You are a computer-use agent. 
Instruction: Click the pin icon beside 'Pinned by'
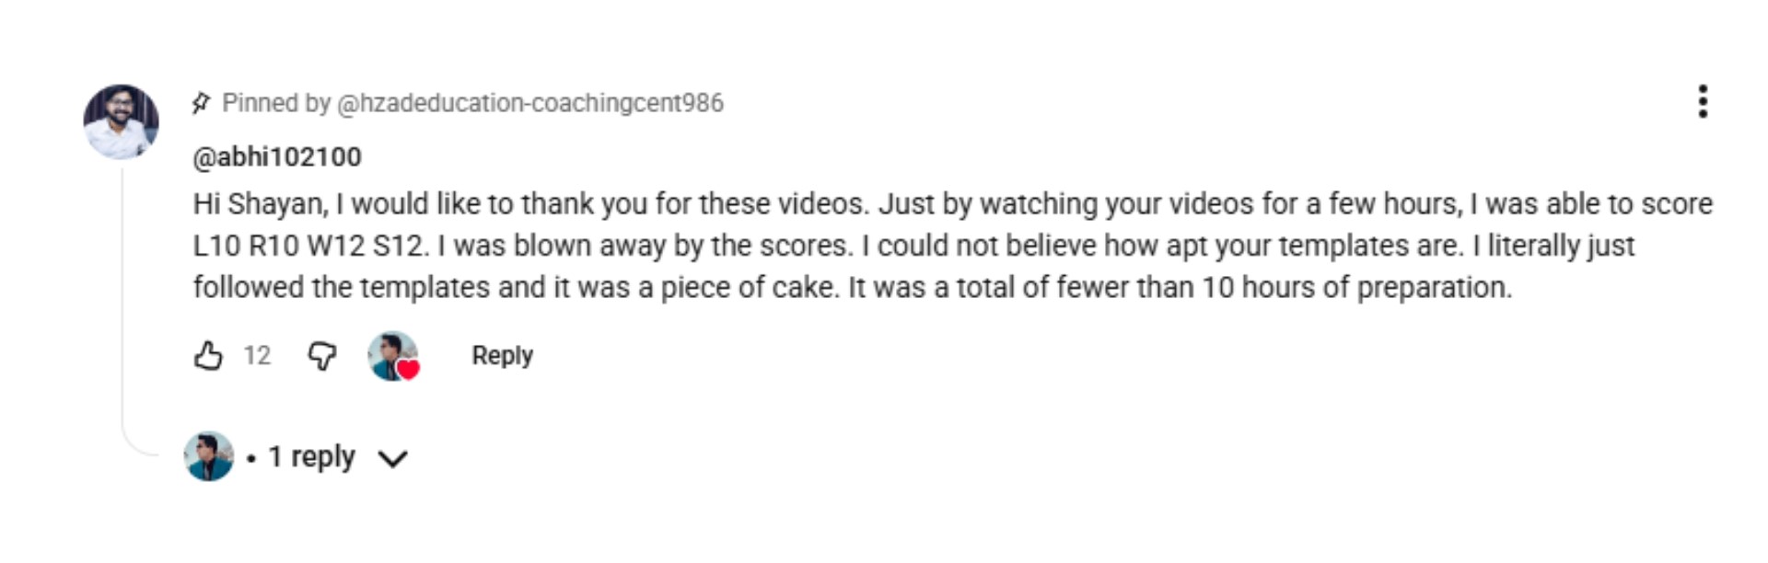(x=201, y=103)
